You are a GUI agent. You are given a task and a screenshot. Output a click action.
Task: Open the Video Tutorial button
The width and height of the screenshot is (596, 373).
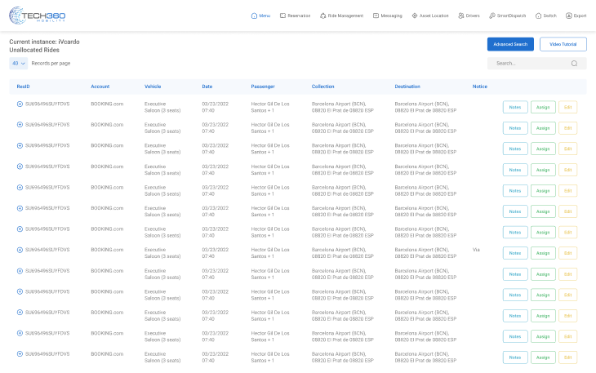pyautogui.click(x=563, y=44)
